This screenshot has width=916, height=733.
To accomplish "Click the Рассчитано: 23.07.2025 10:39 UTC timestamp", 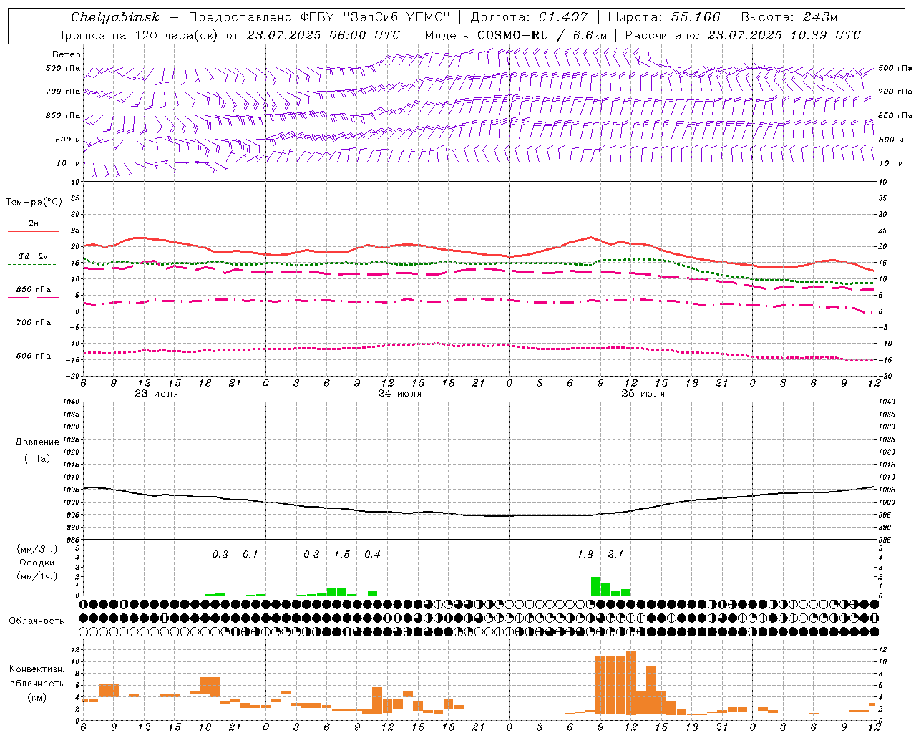I will pos(743,35).
